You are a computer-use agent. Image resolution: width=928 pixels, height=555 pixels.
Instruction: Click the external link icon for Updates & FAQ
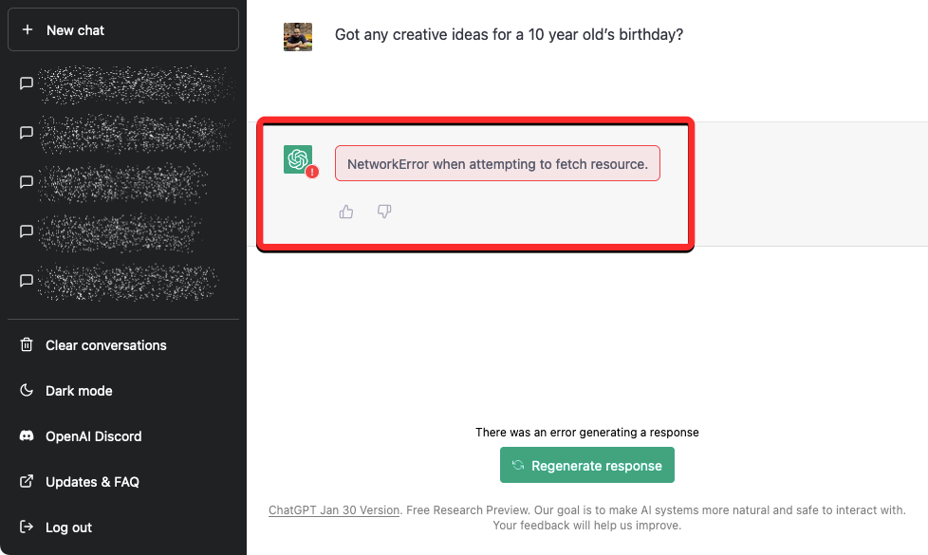click(x=27, y=482)
